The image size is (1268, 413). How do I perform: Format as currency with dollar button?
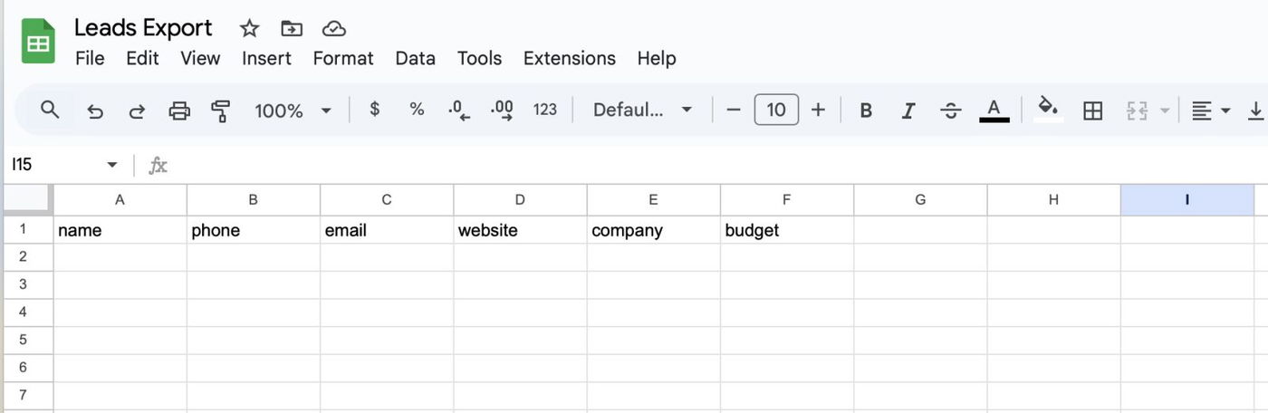(x=374, y=110)
